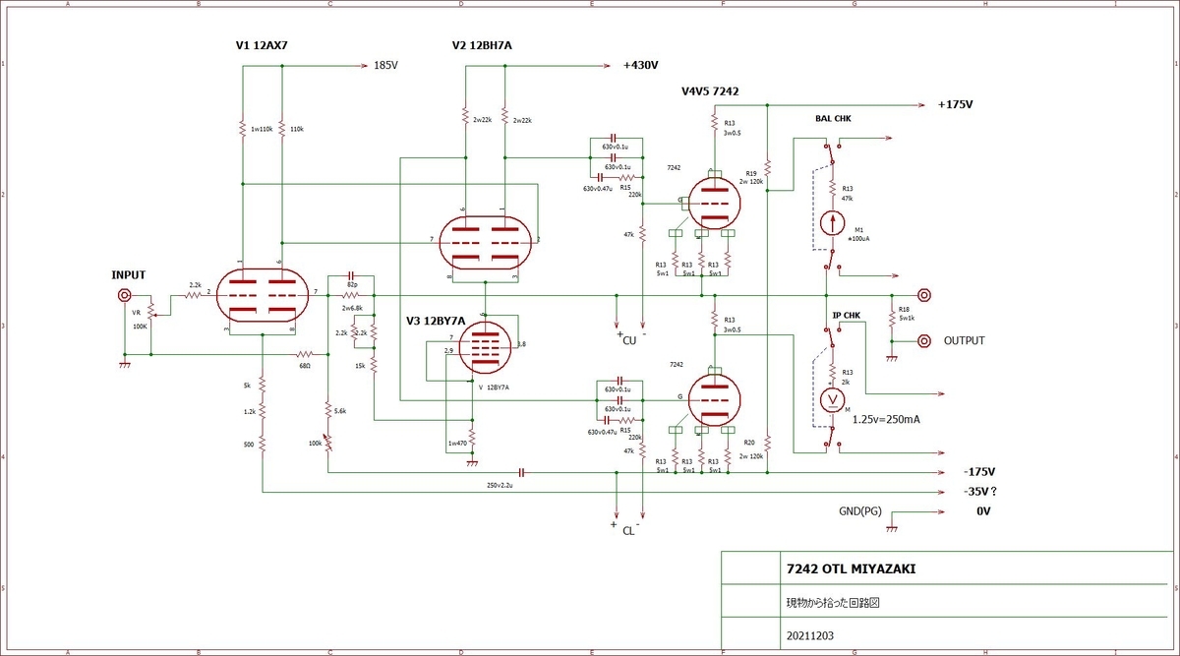Click the '0V' label
Screen dimensions: 1180x656
click(983, 513)
